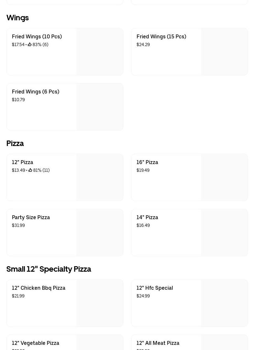Select the 12" Hfc Special
Screen dimensions: 259x350
[155, 288]
